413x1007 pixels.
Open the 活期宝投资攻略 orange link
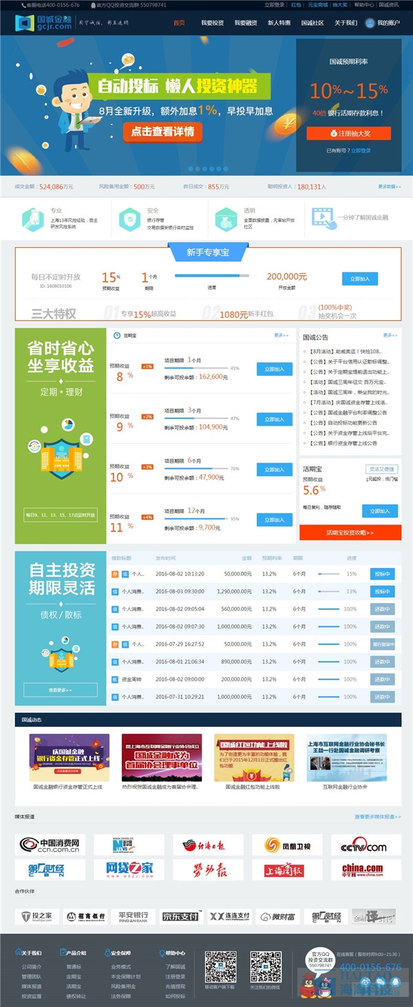pyautogui.click(x=350, y=533)
